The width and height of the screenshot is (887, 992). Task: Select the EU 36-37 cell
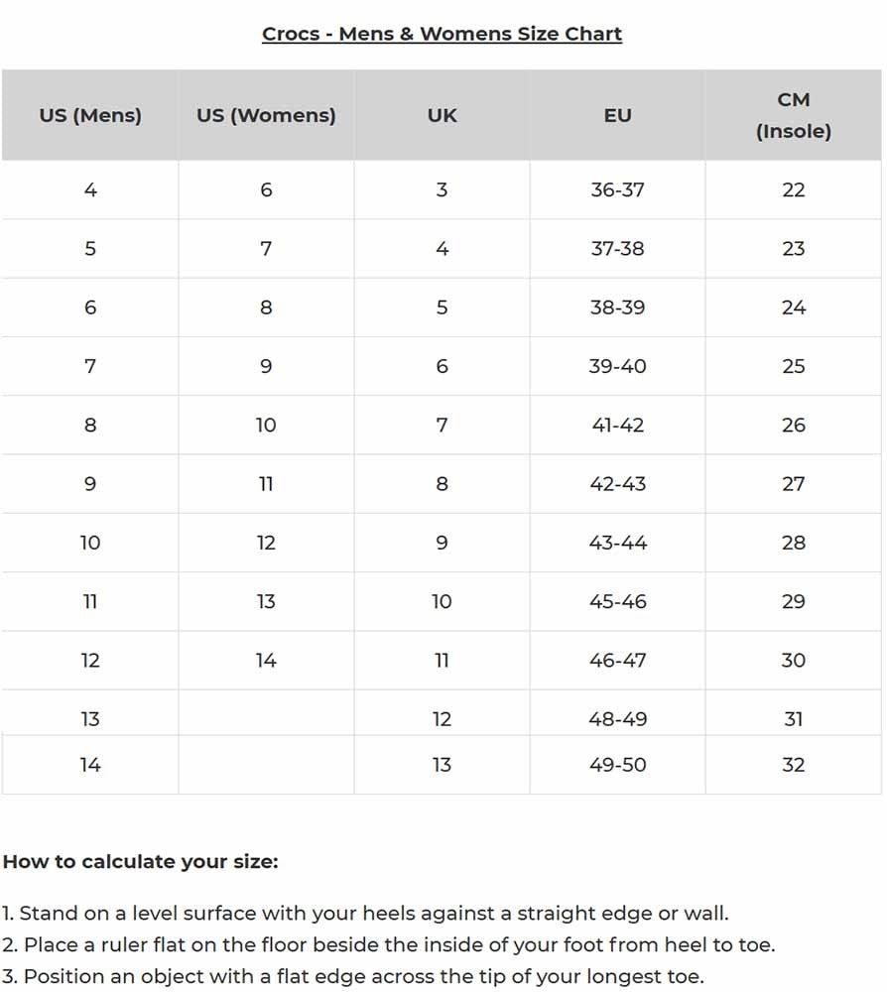pos(617,189)
